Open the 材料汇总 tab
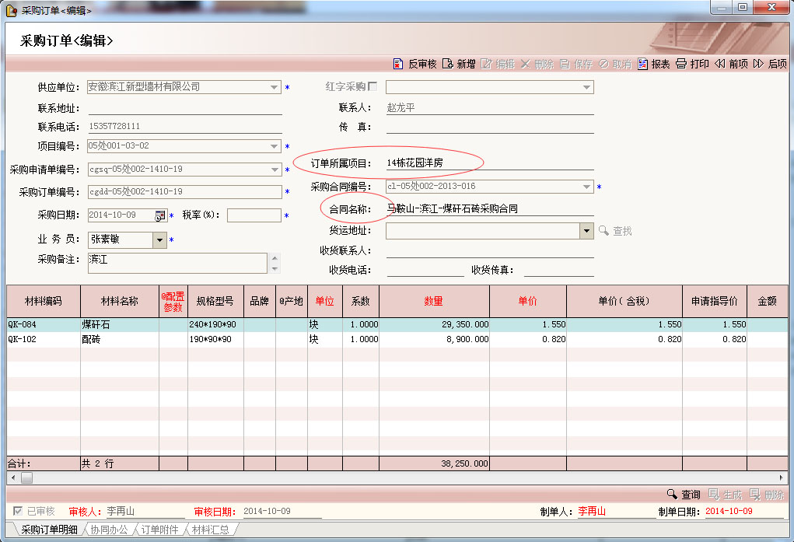 pyautogui.click(x=211, y=530)
